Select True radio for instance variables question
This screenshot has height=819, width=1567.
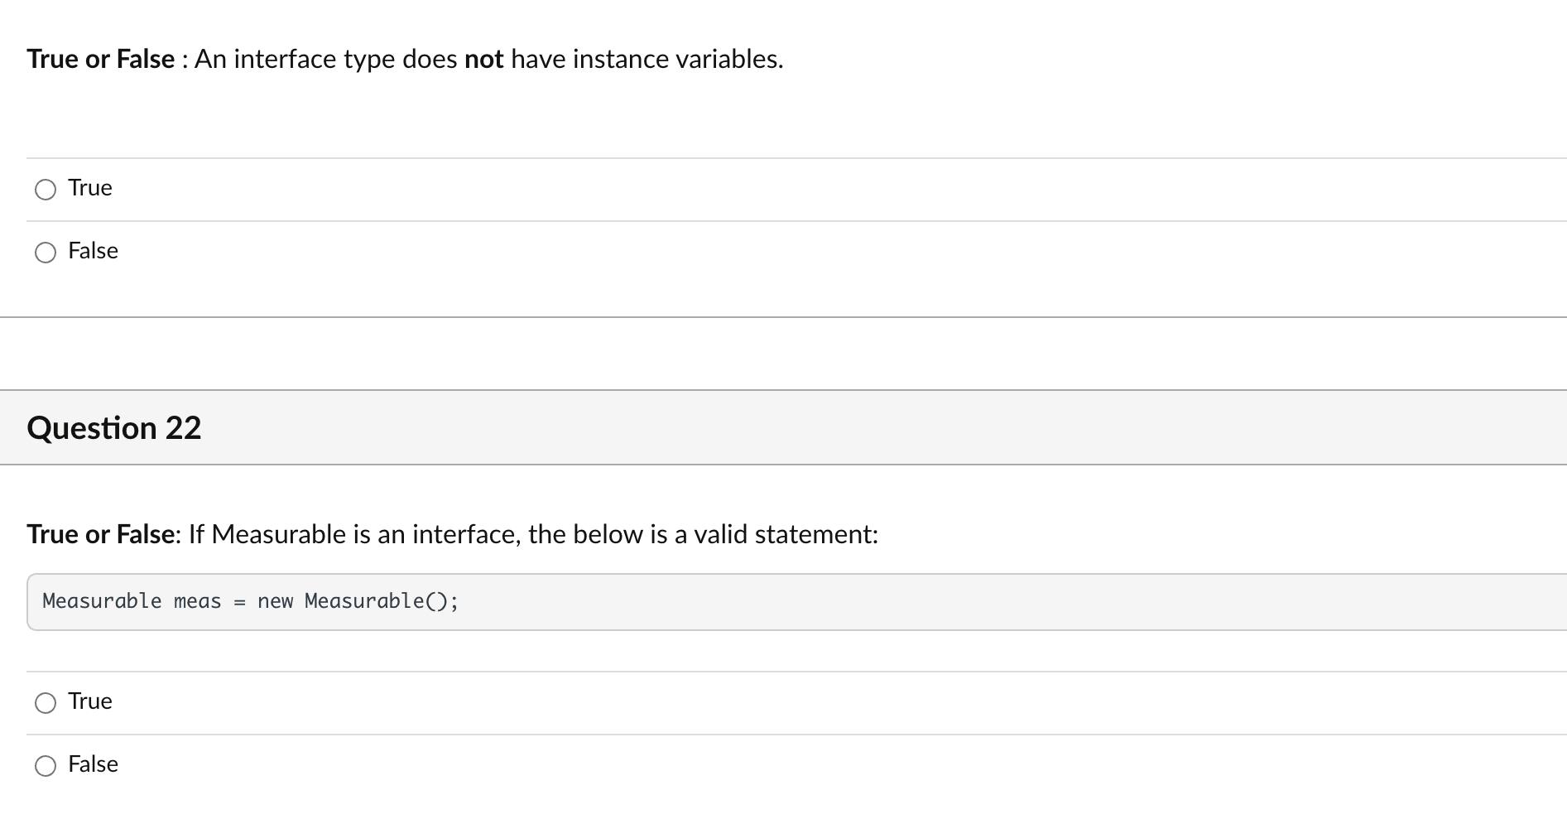(46, 190)
